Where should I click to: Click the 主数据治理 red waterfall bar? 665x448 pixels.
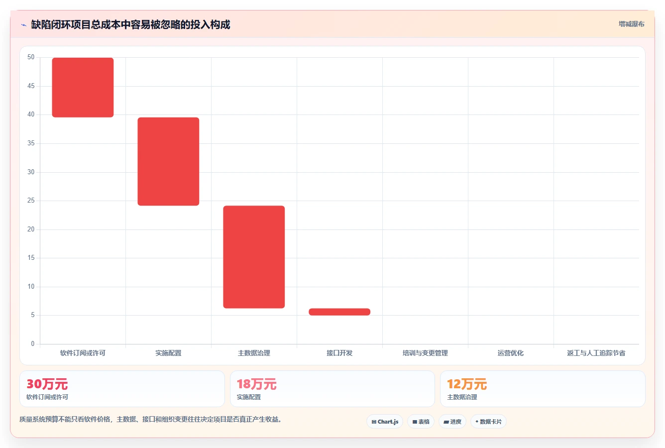254,257
